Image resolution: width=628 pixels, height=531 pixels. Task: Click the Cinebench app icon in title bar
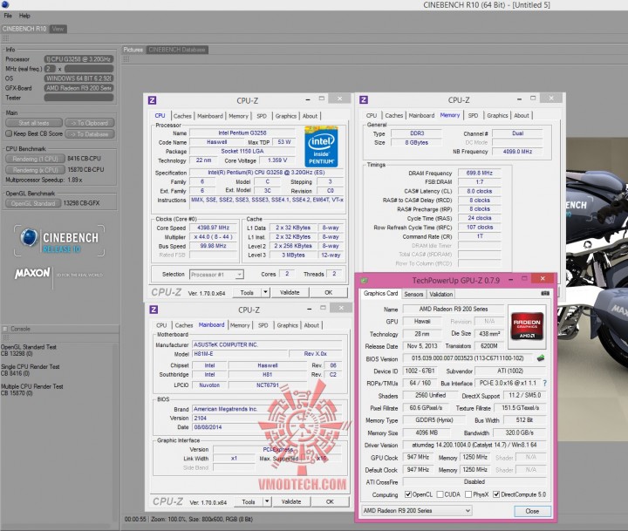coord(5,5)
